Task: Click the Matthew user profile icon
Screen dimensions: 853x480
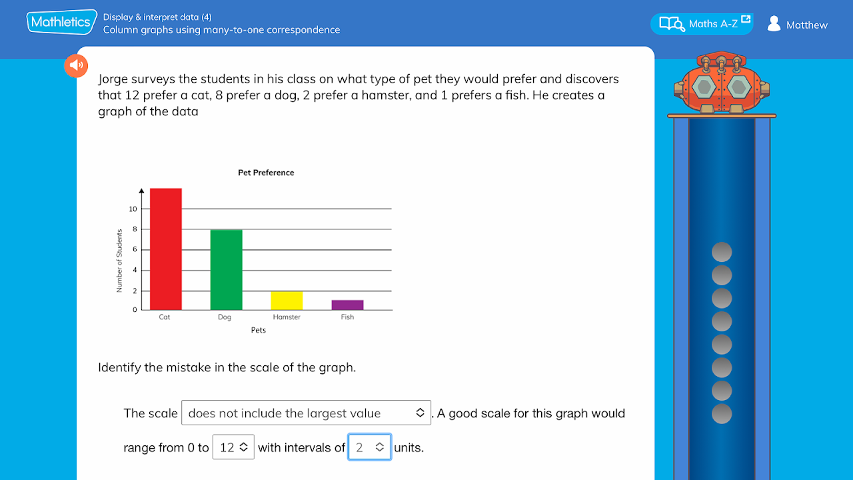Action: click(x=774, y=24)
